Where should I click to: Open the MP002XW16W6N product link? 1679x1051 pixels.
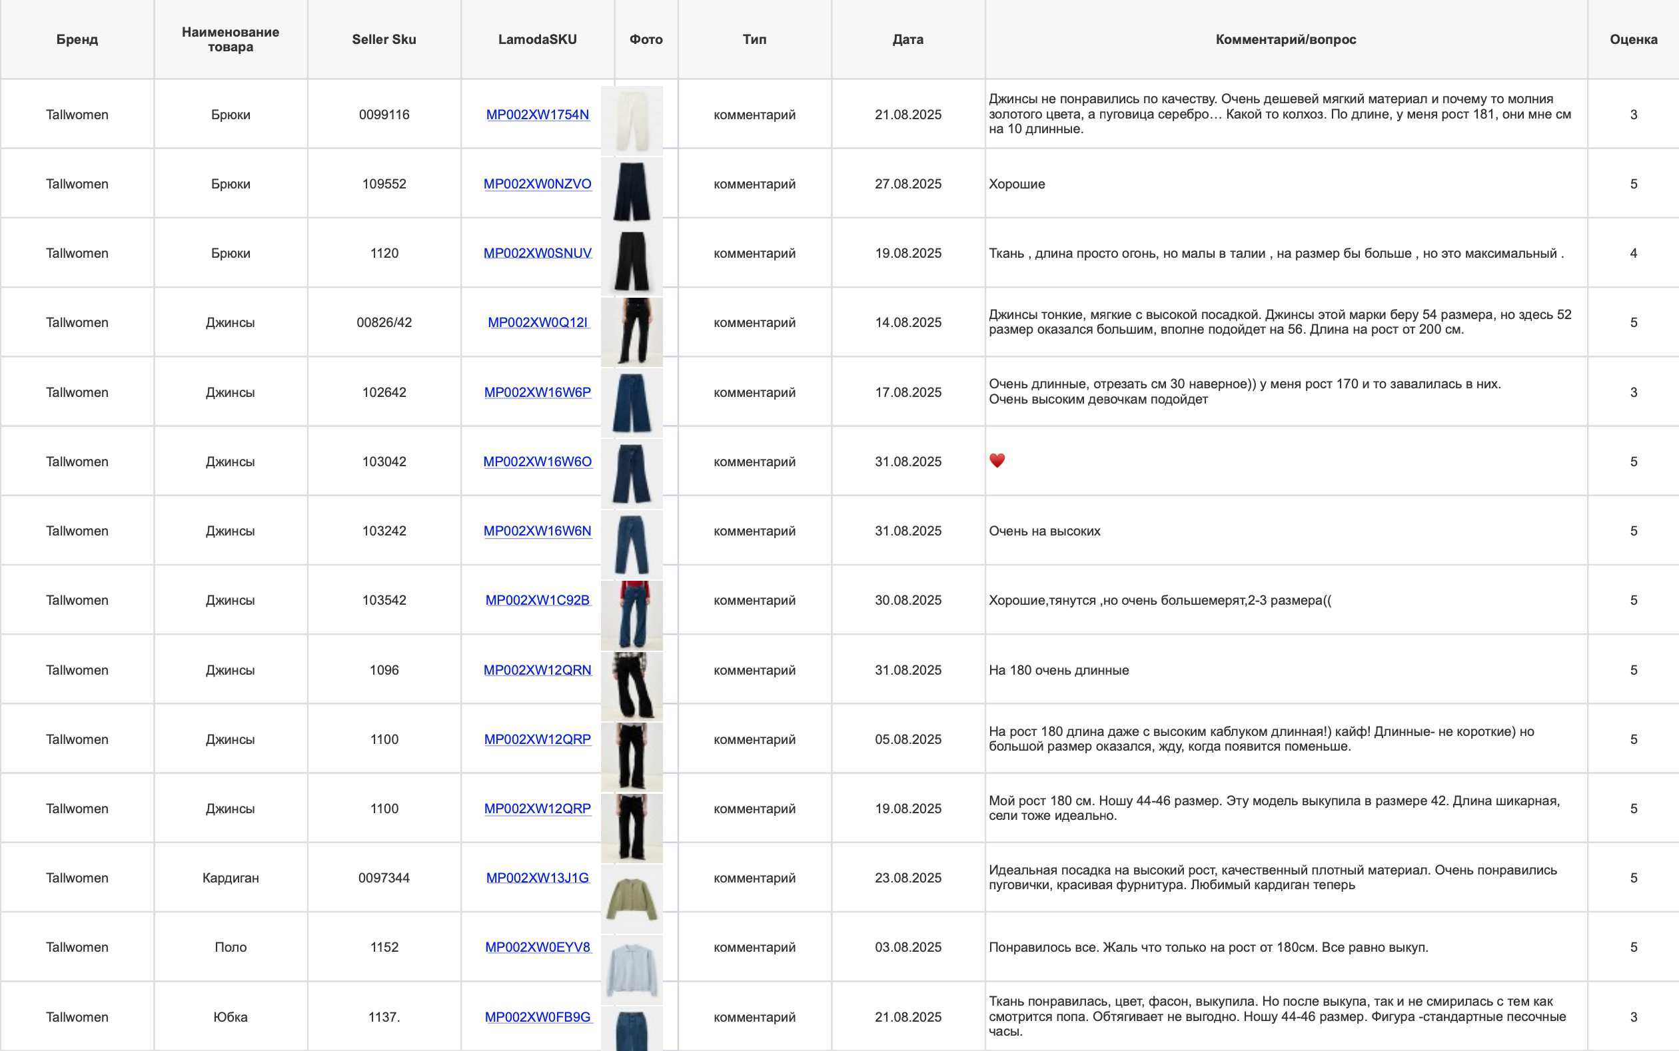538,531
